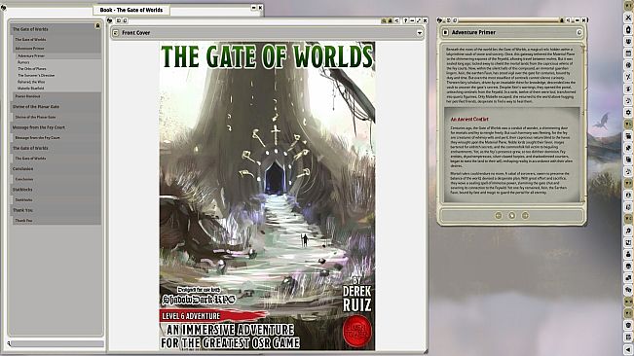The image size is (634, 356).
Task: Collapse the 'Thank You' chapter header
Action: click(56, 210)
